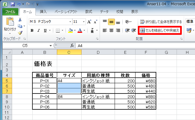Expand the Name Box dropdown
The image size is (195, 120).
tap(51, 46)
